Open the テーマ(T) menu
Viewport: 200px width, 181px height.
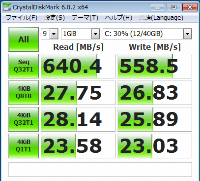[85, 18]
